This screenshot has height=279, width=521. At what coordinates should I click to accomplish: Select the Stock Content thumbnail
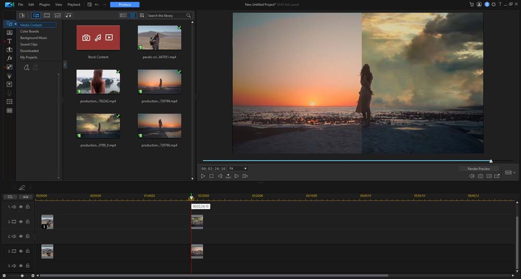pyautogui.click(x=98, y=38)
